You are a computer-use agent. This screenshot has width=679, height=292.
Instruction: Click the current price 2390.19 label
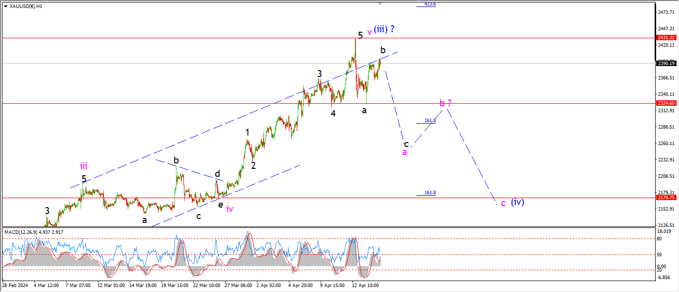tap(666, 63)
